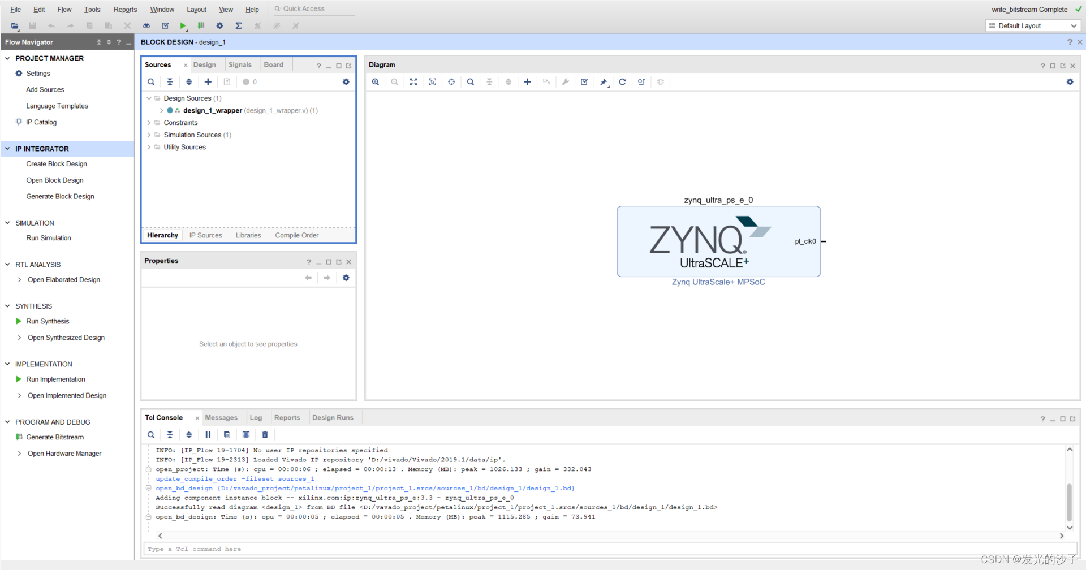Add IP to the block diagram
1086x570 pixels.
coord(527,82)
